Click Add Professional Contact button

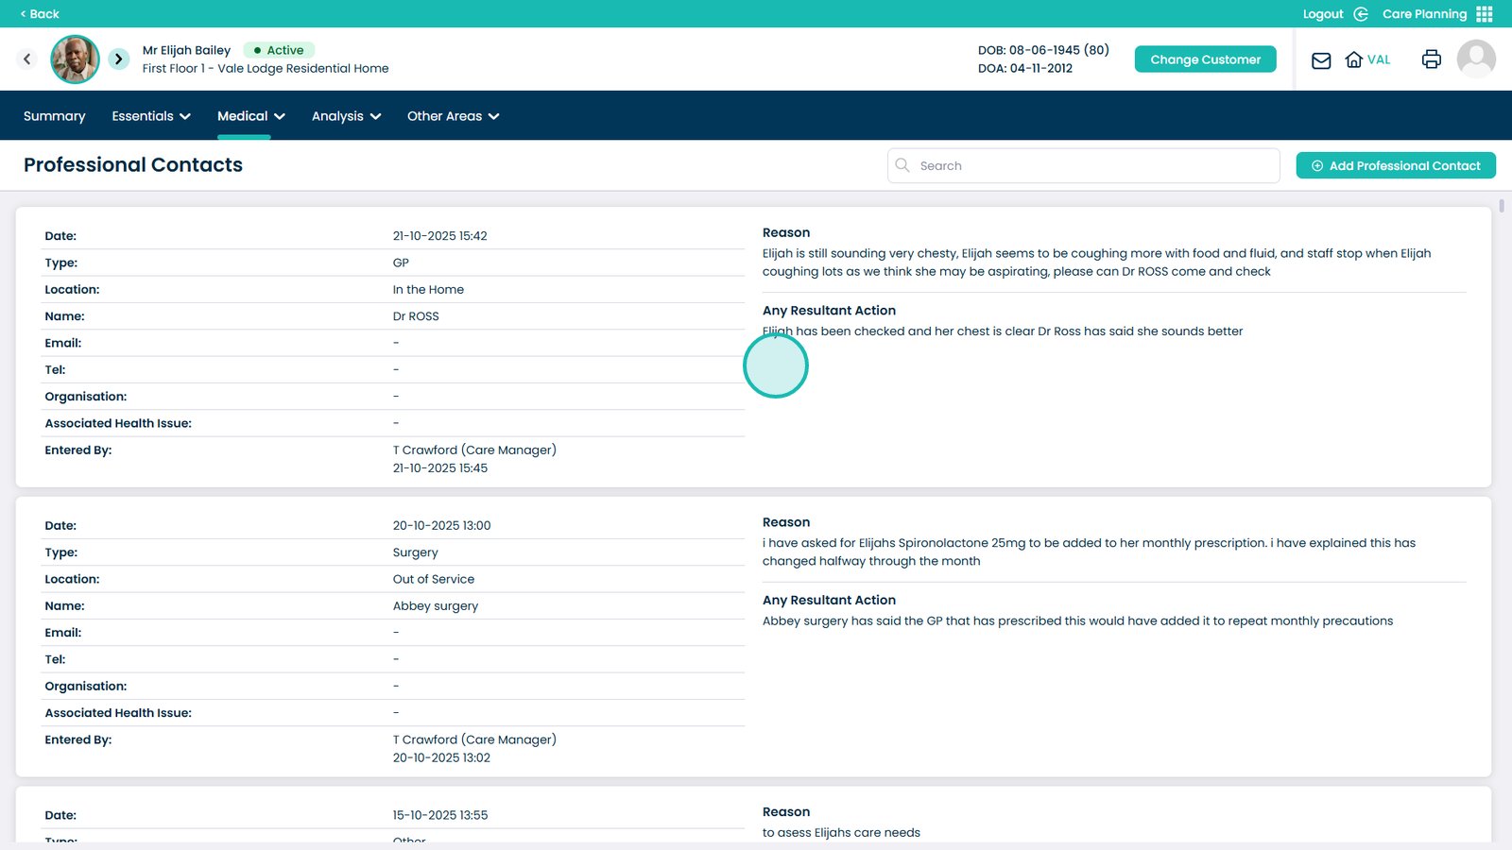click(x=1395, y=165)
